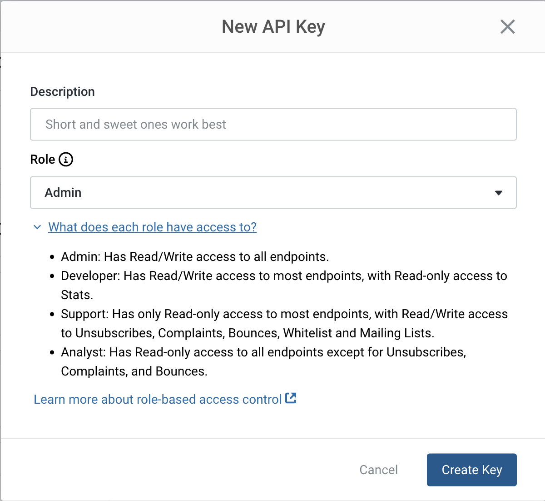Click the Analyst role description bullet
Viewport: 545px width, 501px height.
tap(263, 352)
